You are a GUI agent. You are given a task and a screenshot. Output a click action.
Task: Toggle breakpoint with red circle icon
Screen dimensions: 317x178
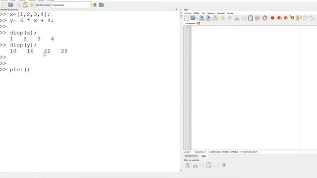[272, 18]
